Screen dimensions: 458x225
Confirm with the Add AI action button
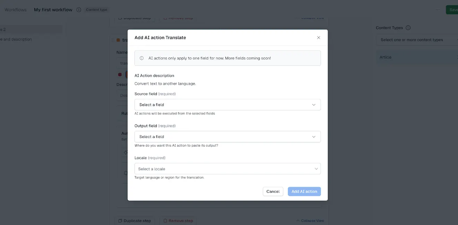pyautogui.click(x=304, y=191)
